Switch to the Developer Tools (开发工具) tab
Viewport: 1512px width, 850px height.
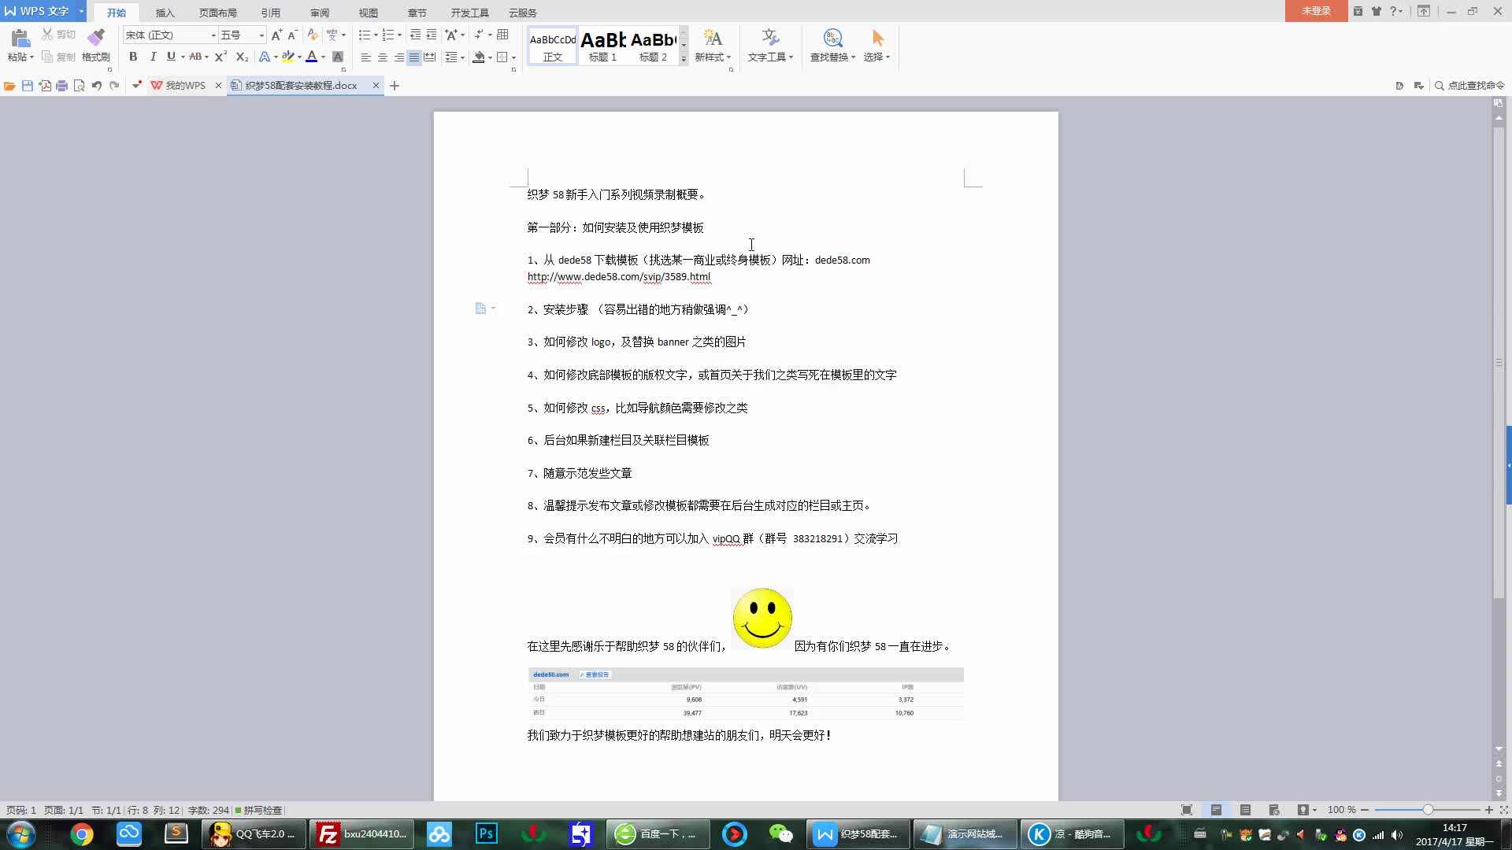pos(470,13)
